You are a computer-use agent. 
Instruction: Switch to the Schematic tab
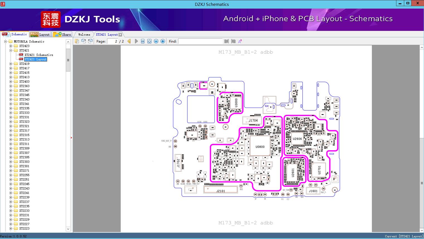pos(14,34)
